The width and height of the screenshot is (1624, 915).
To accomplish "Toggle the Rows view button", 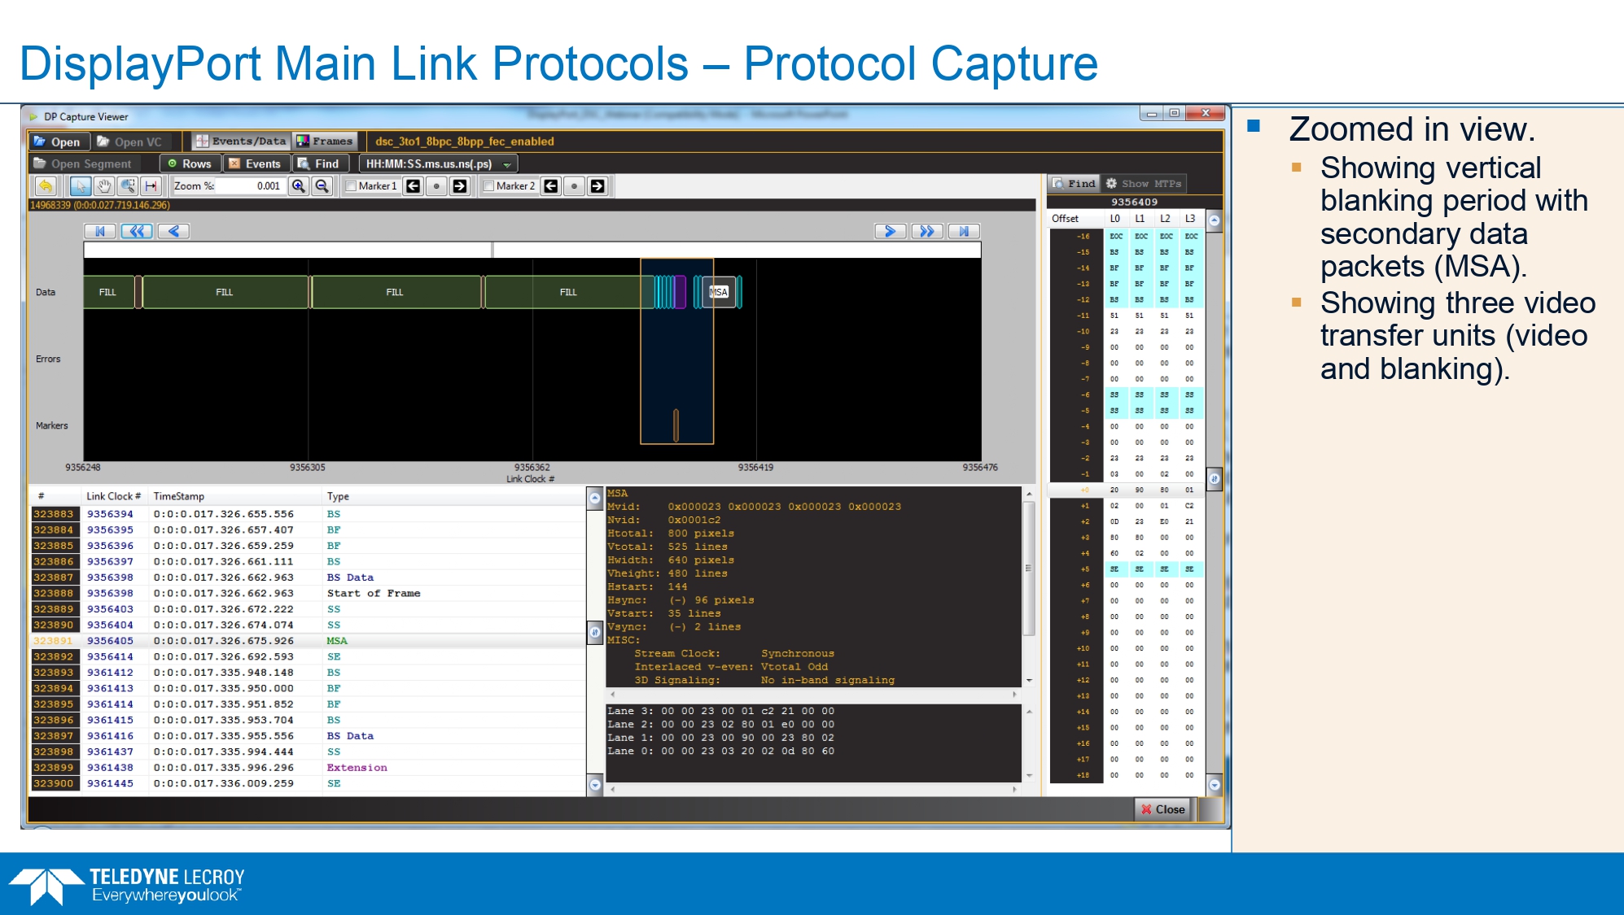I will pos(189,164).
